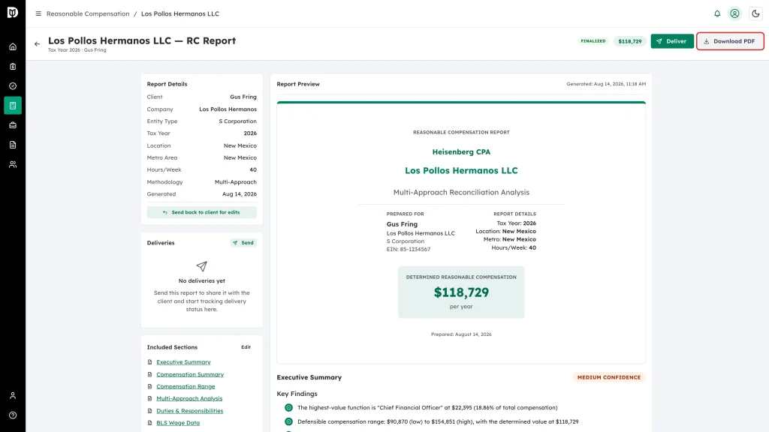
Task: Click the second Key Findings check icon
Action: [289, 421]
